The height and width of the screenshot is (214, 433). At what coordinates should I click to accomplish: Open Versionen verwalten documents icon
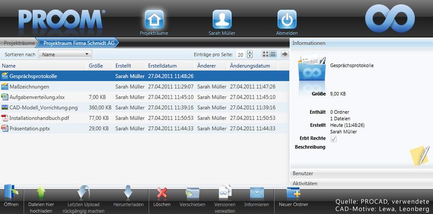point(225,192)
